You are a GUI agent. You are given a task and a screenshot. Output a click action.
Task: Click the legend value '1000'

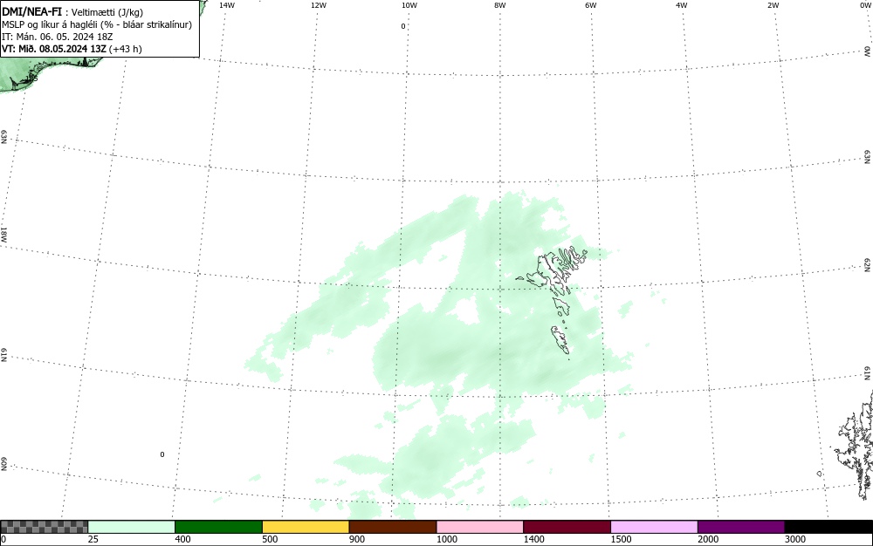pos(446,539)
